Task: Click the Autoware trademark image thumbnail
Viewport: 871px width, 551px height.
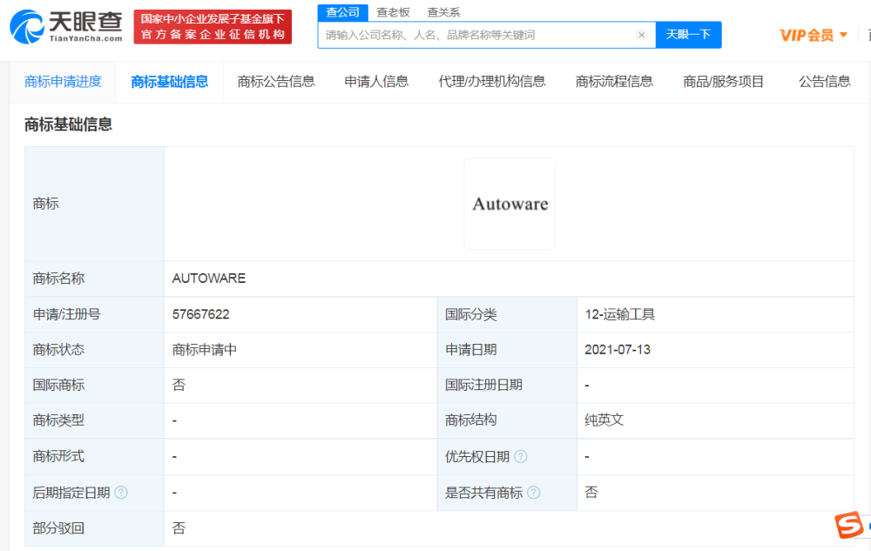Action: click(510, 204)
